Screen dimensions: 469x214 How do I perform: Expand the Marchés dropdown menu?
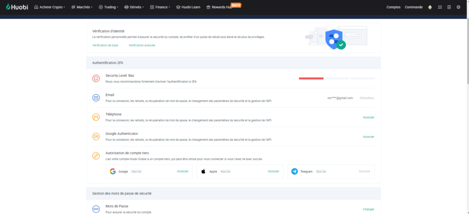click(82, 7)
